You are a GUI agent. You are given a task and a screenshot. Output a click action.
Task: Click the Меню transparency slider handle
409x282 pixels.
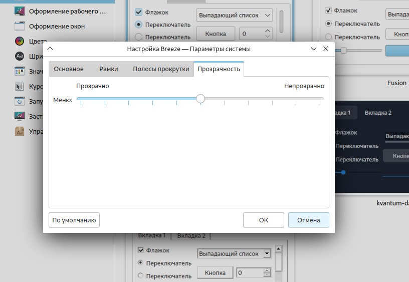tap(200, 99)
